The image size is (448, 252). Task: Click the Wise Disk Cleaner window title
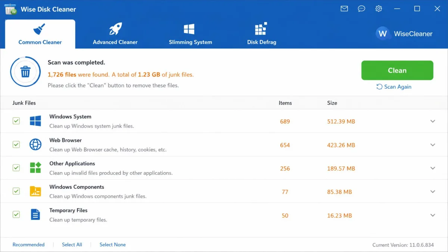pos(48,9)
